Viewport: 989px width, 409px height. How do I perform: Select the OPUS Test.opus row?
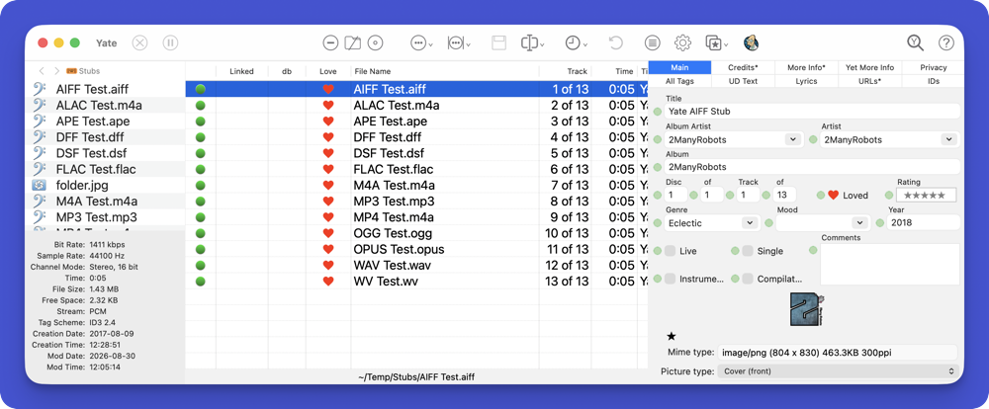[x=416, y=250]
